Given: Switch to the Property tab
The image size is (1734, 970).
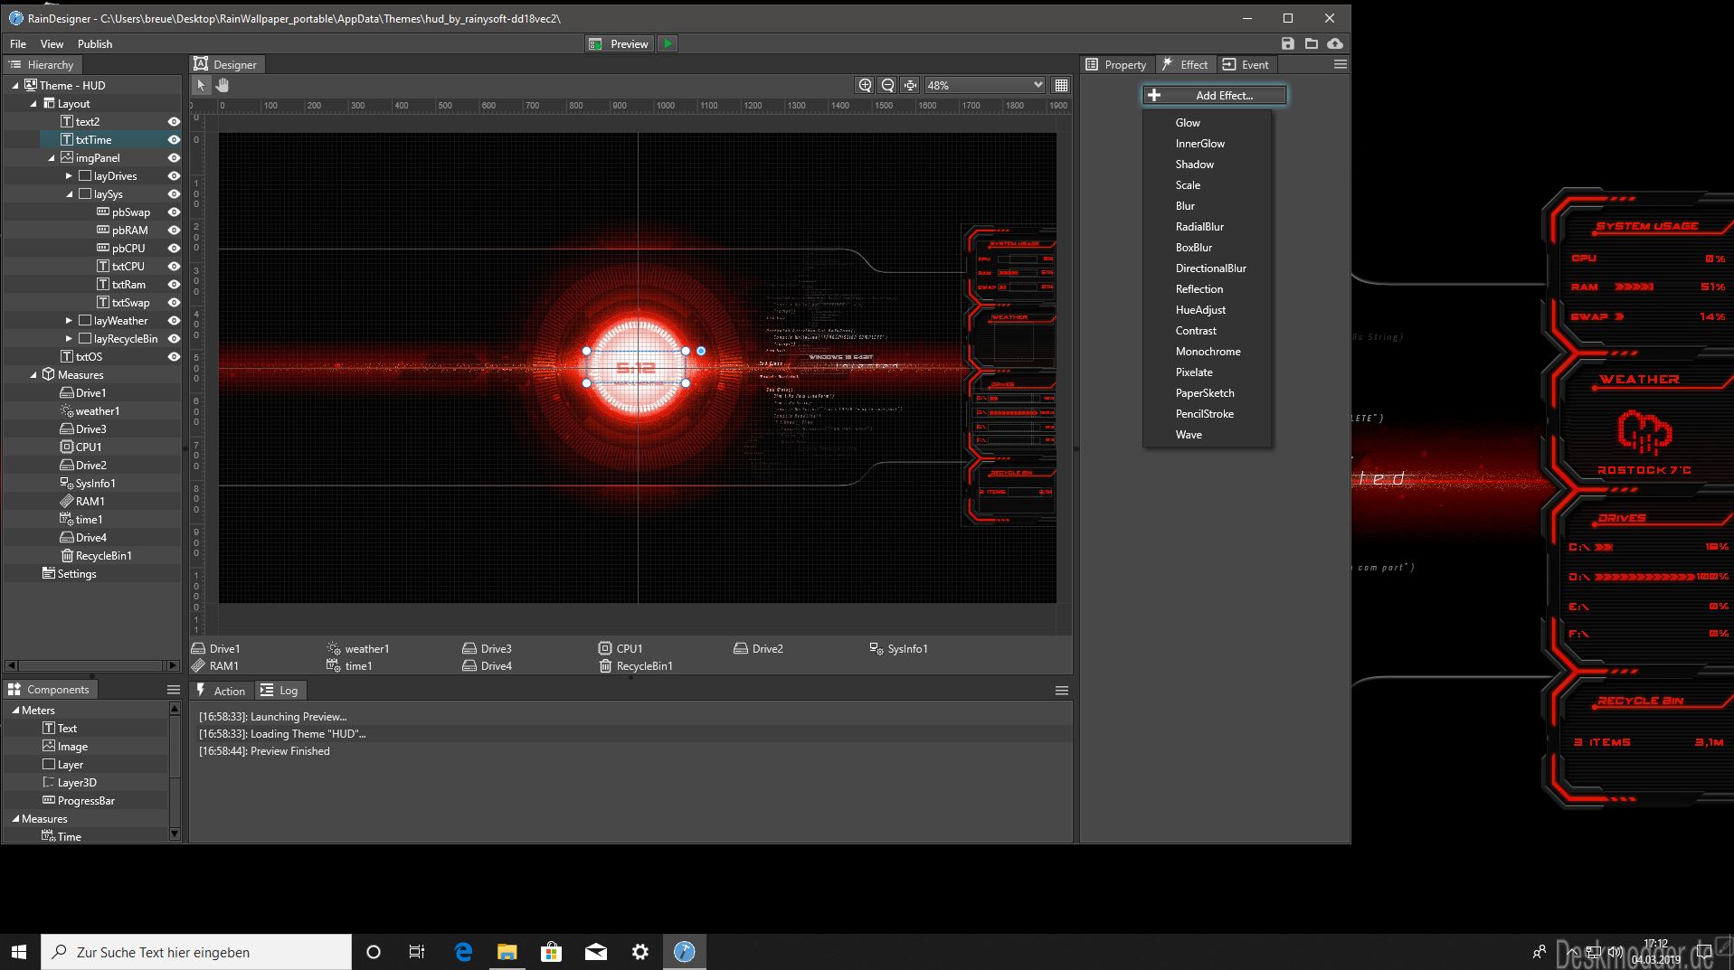Looking at the screenshot, I should pyautogui.click(x=1116, y=65).
